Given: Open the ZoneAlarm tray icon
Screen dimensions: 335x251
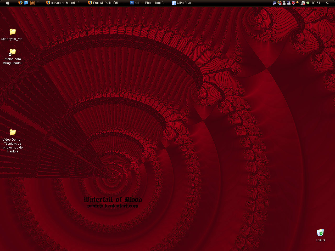Looking at the screenshot, I should click(x=289, y=3).
